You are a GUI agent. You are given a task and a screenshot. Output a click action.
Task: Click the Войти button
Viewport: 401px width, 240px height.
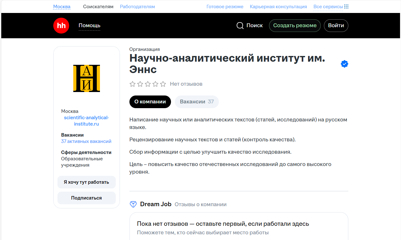pos(336,26)
